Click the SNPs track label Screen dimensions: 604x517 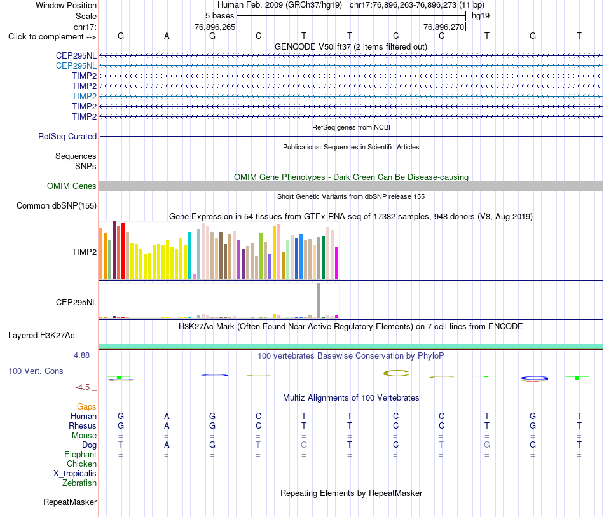point(86,166)
